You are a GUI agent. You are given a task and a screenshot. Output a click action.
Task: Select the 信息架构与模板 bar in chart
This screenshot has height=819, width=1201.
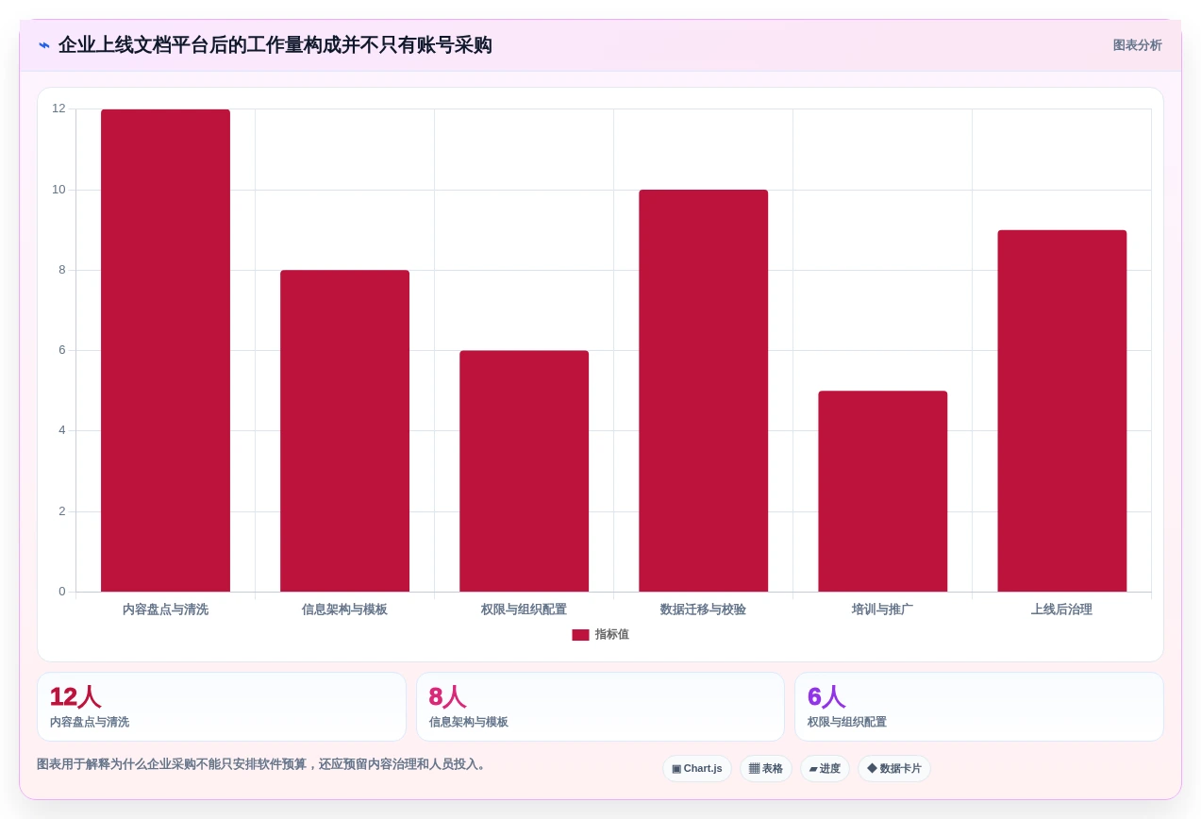(x=344, y=431)
